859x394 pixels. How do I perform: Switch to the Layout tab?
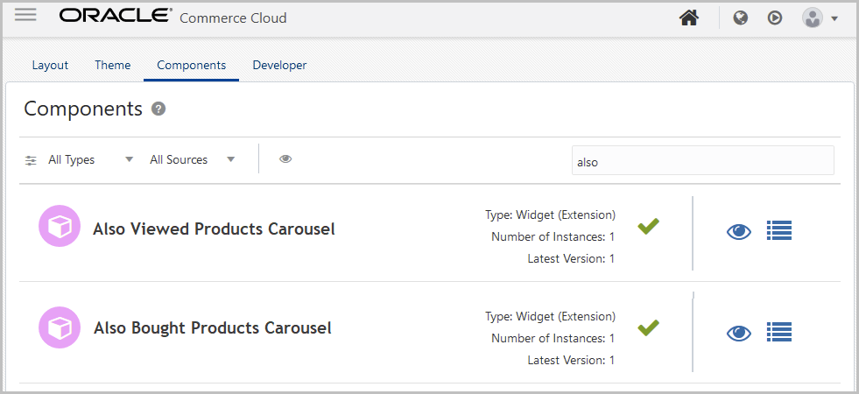click(50, 65)
